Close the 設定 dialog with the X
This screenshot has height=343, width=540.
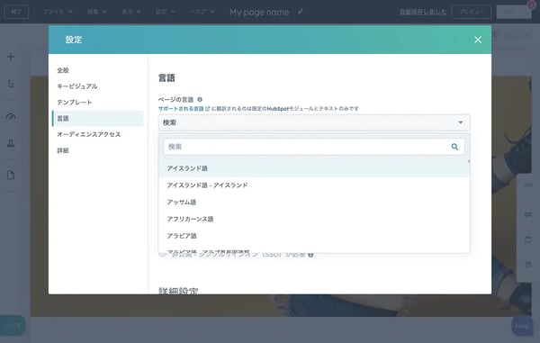pos(478,40)
